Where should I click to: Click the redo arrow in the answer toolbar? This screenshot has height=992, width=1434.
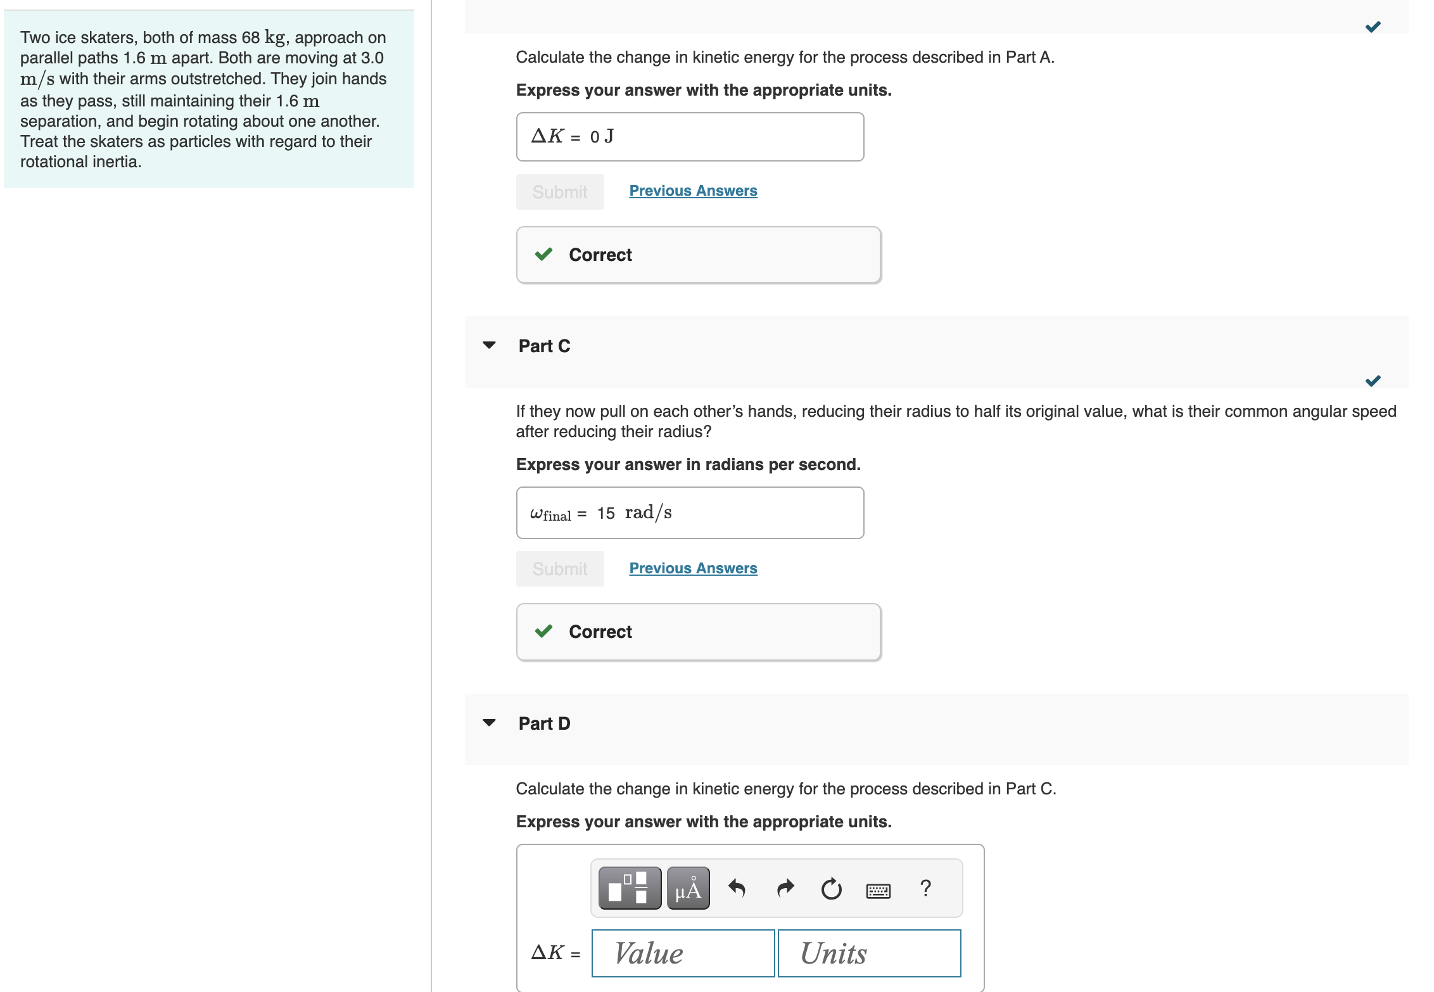point(785,888)
